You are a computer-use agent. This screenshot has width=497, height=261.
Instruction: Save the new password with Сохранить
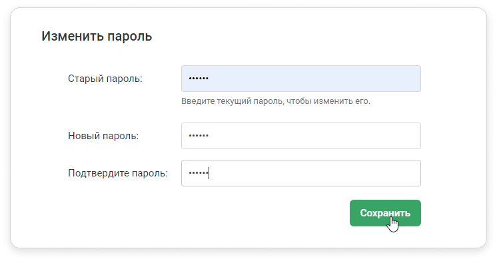[x=385, y=213]
